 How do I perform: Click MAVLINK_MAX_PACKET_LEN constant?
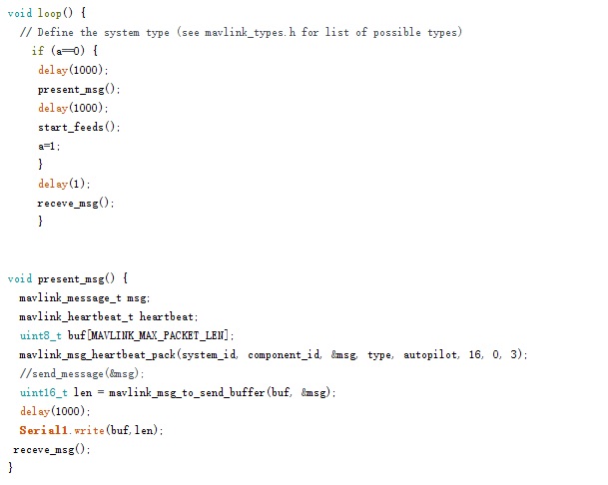[x=157, y=335]
